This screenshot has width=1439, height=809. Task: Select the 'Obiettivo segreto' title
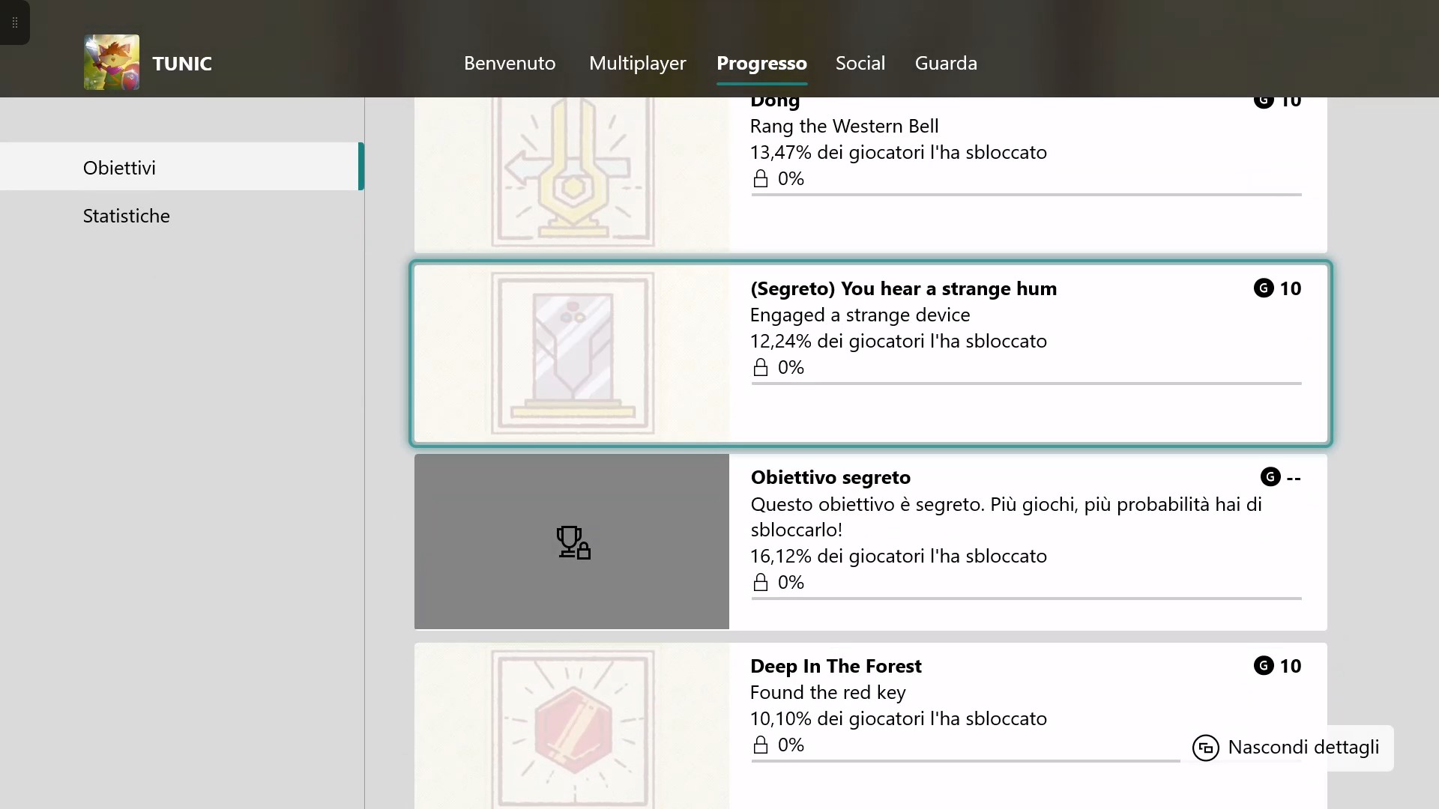[x=830, y=477]
